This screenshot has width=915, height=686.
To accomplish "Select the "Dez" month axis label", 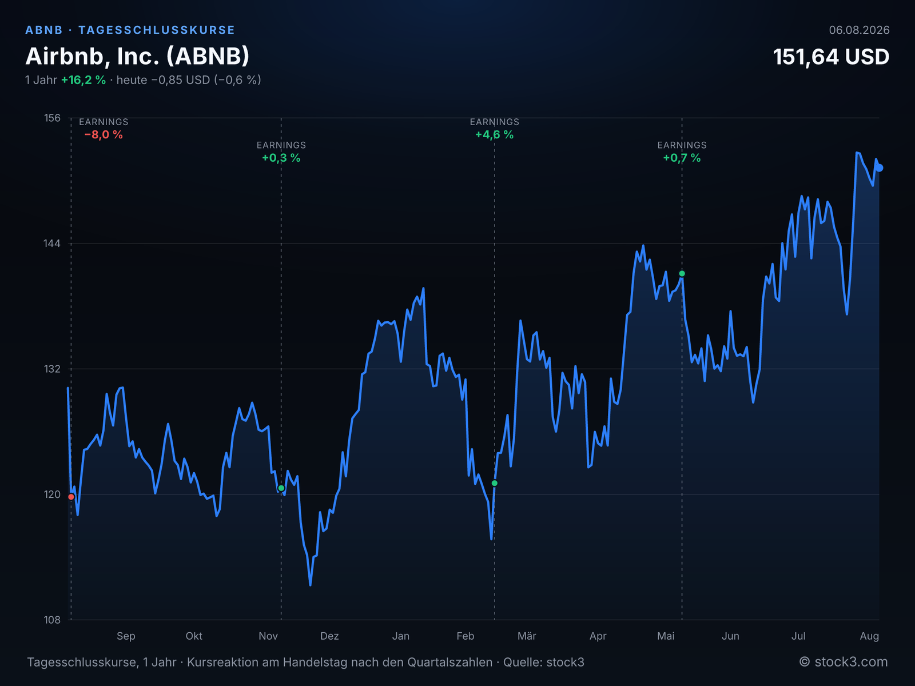I will click(329, 636).
